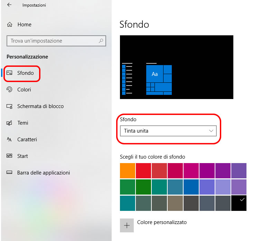Click the Sfondo picture icon

tap(9, 73)
